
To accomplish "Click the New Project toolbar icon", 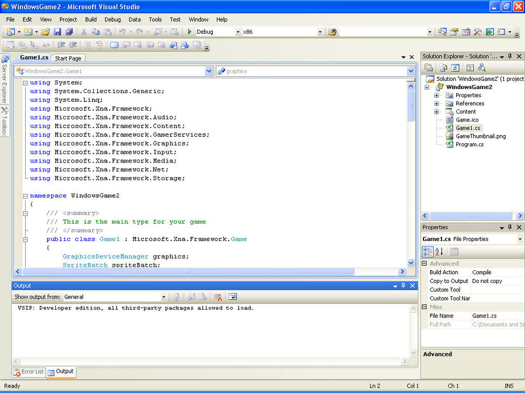I will coord(10,32).
